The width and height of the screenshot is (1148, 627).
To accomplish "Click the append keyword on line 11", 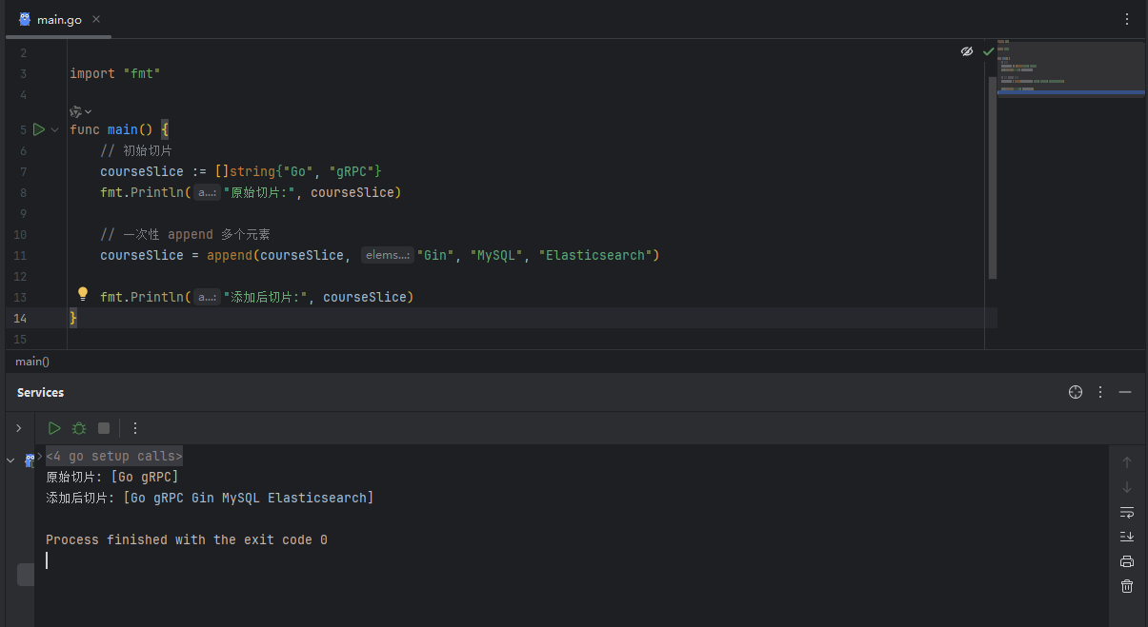I will click(x=230, y=255).
